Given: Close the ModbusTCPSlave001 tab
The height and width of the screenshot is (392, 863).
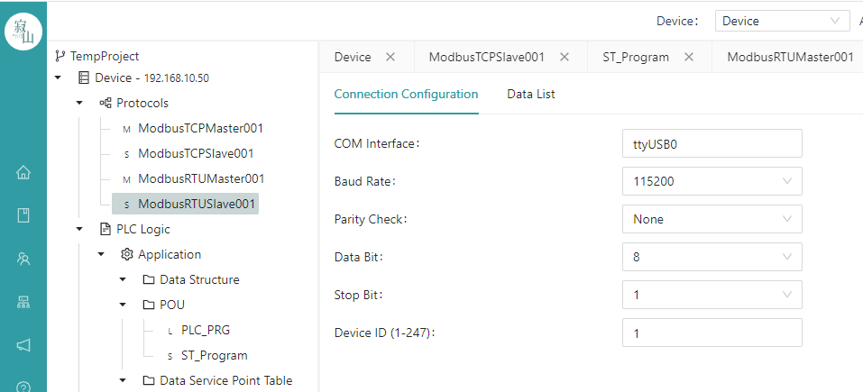Looking at the screenshot, I should pos(565,57).
